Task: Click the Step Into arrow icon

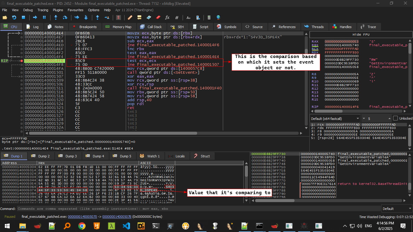Action: point(56,18)
